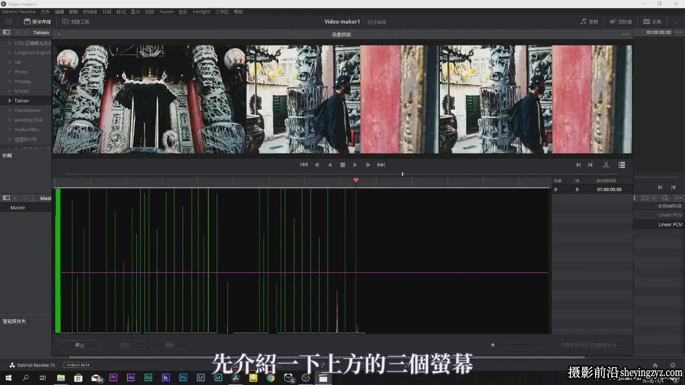Jump to the last frame in scene detect transport
Screen dimensions: 685x385
click(x=381, y=165)
